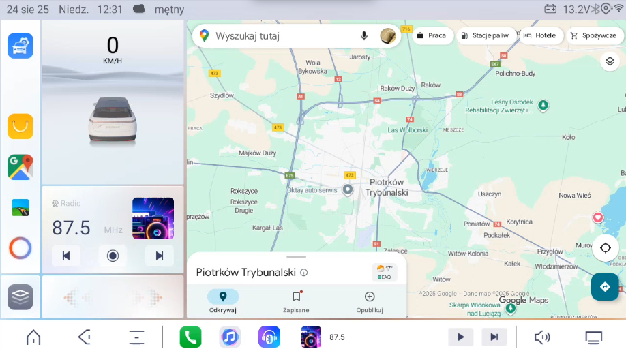Open the yellow smile app icon in sidebar
626x351 pixels.
(x=20, y=127)
